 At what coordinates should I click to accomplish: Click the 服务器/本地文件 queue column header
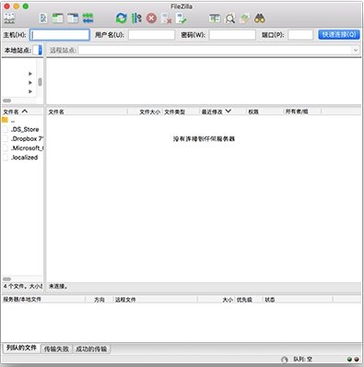pyautogui.click(x=22, y=300)
